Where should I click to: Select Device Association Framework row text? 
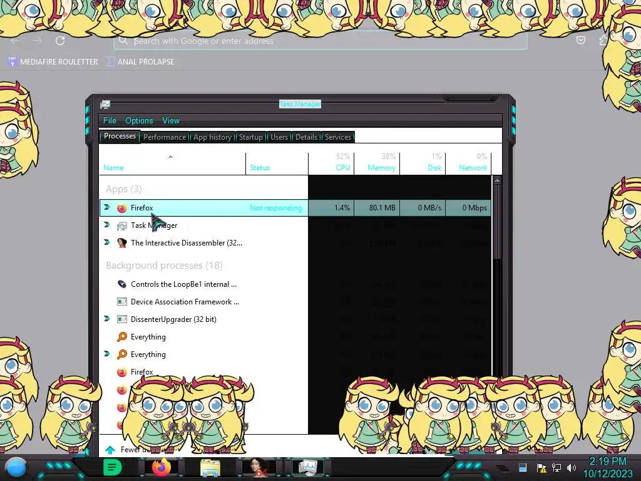click(x=185, y=302)
